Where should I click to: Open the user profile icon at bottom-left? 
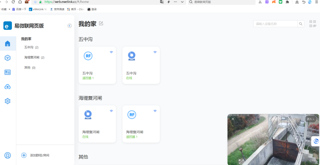tap(8, 155)
